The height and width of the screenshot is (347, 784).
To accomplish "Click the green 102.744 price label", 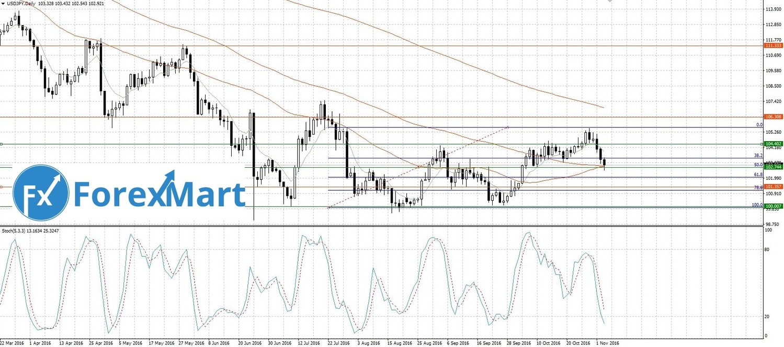I will coord(772,167).
